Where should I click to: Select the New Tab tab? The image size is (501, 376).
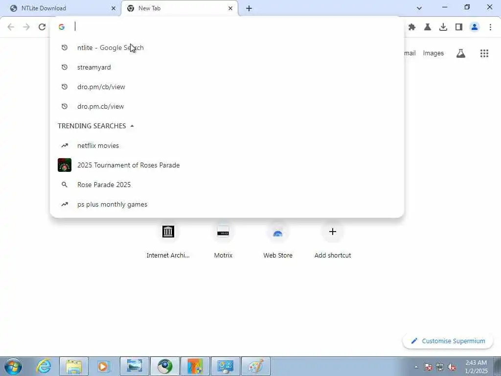[180, 8]
